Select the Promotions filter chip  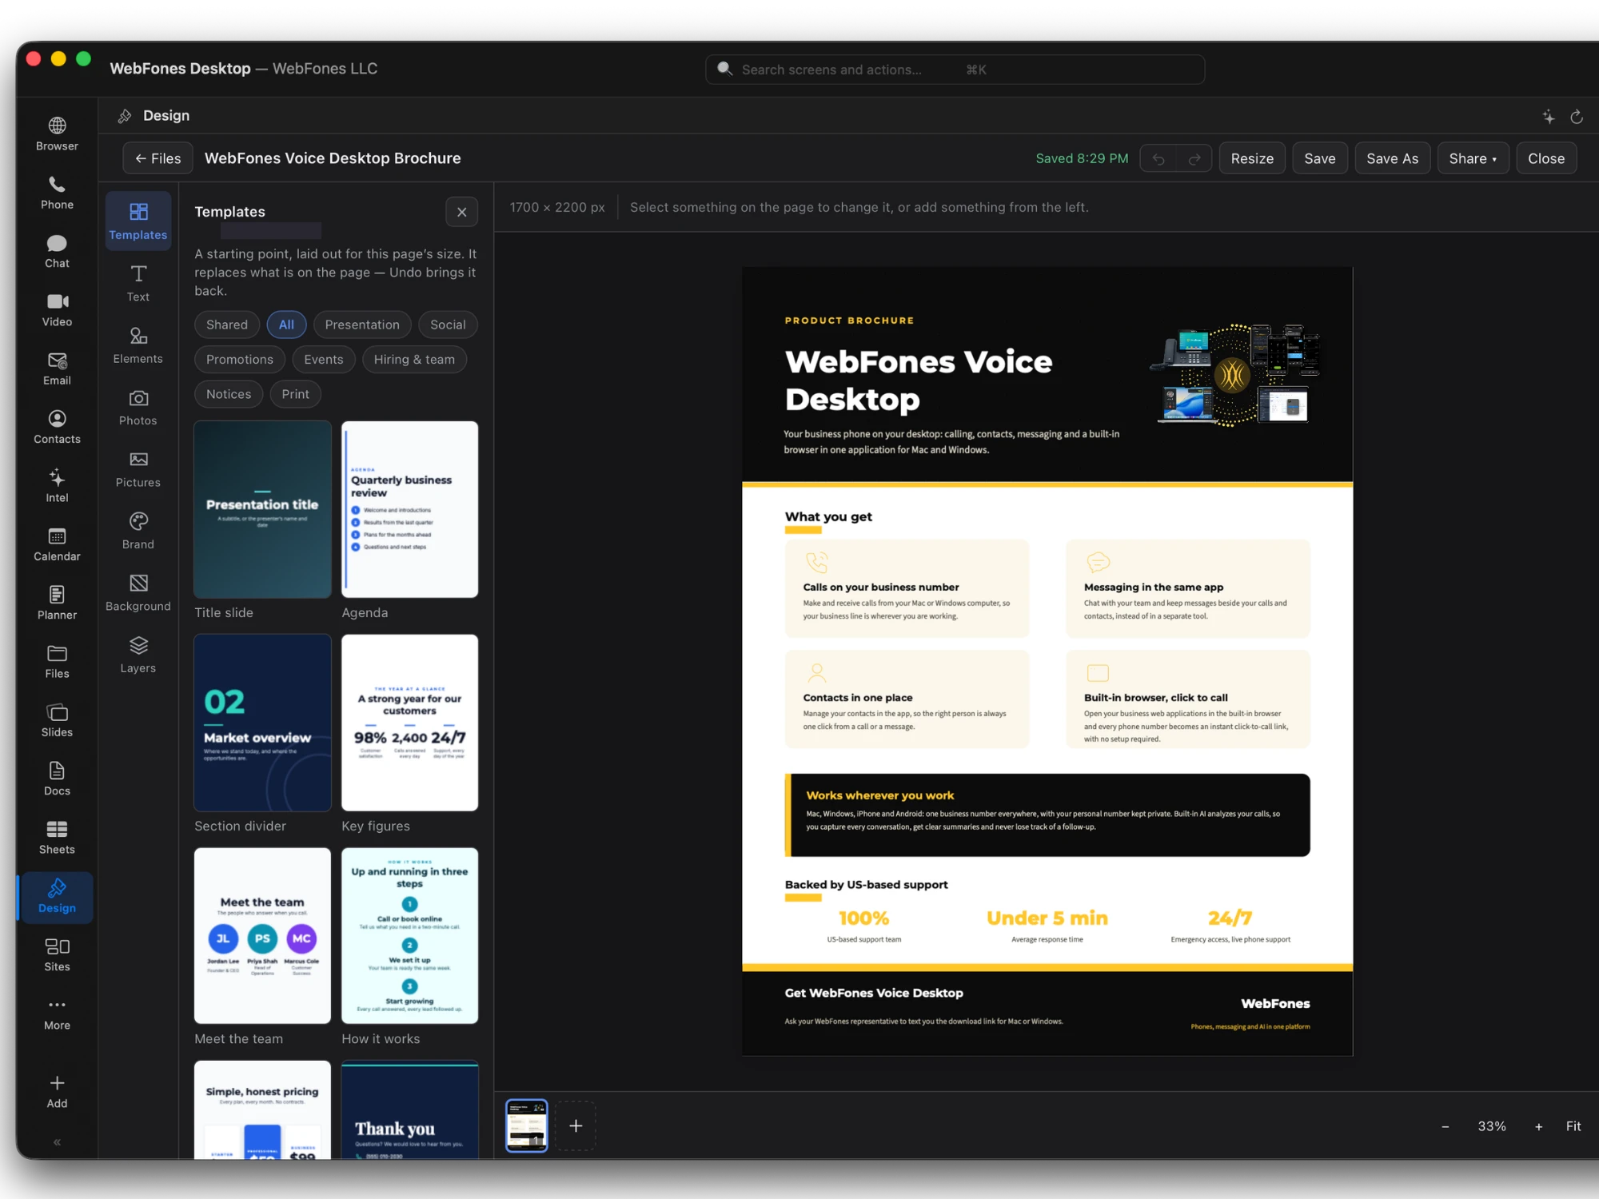pos(240,360)
